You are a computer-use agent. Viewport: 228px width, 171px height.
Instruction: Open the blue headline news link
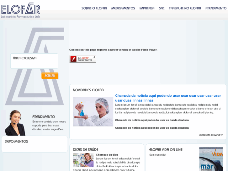pos(168,98)
